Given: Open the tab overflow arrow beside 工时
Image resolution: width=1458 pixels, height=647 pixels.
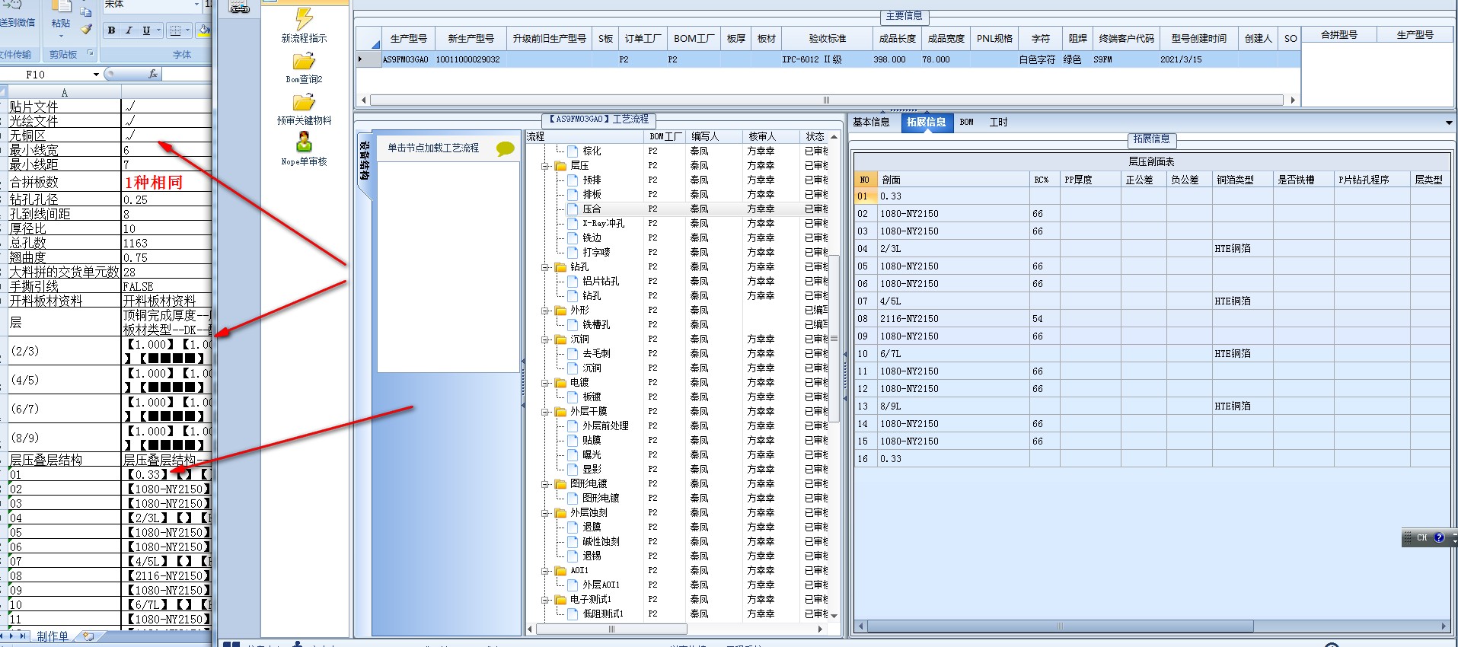Looking at the screenshot, I should tap(1449, 123).
